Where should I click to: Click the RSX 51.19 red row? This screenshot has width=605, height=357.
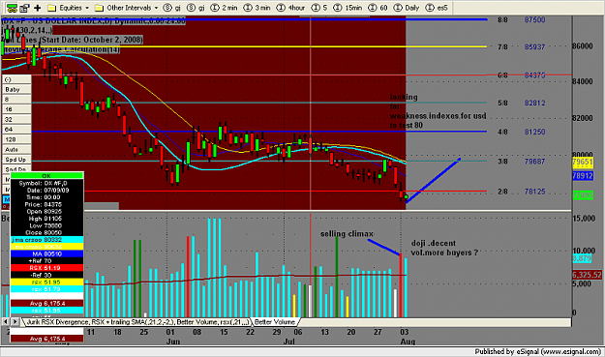[46, 268]
